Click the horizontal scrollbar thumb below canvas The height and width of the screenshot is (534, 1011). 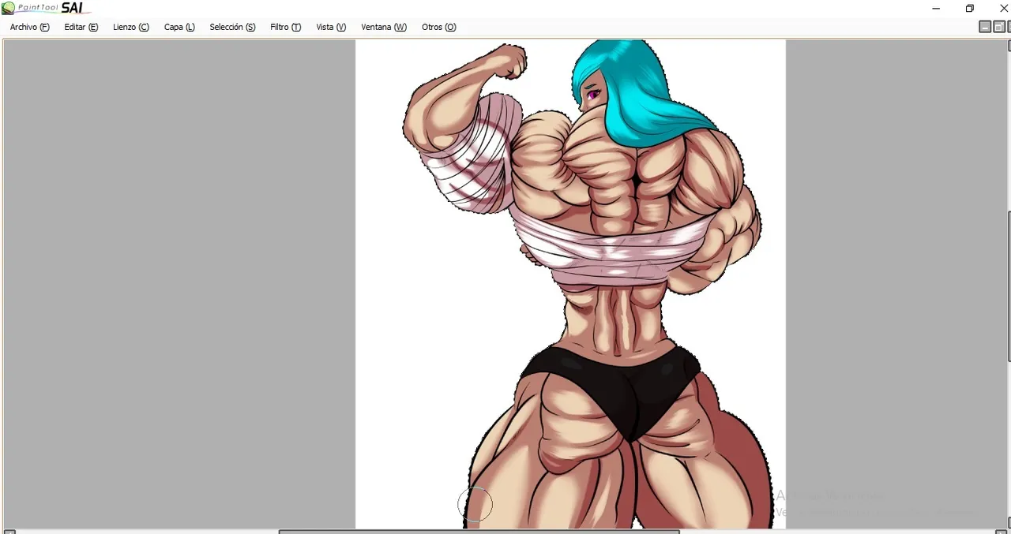(x=479, y=532)
